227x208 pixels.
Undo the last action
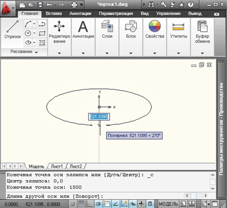pos(49,5)
